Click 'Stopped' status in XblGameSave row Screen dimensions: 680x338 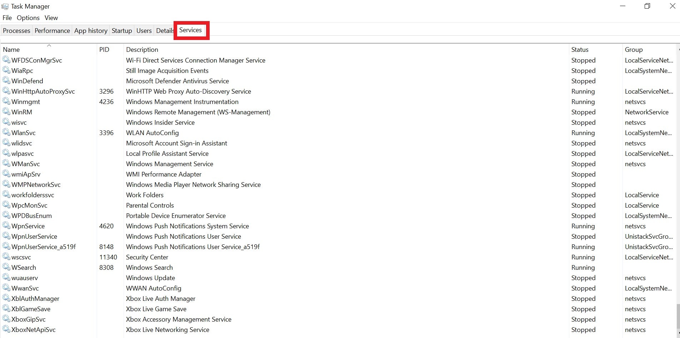(583, 309)
